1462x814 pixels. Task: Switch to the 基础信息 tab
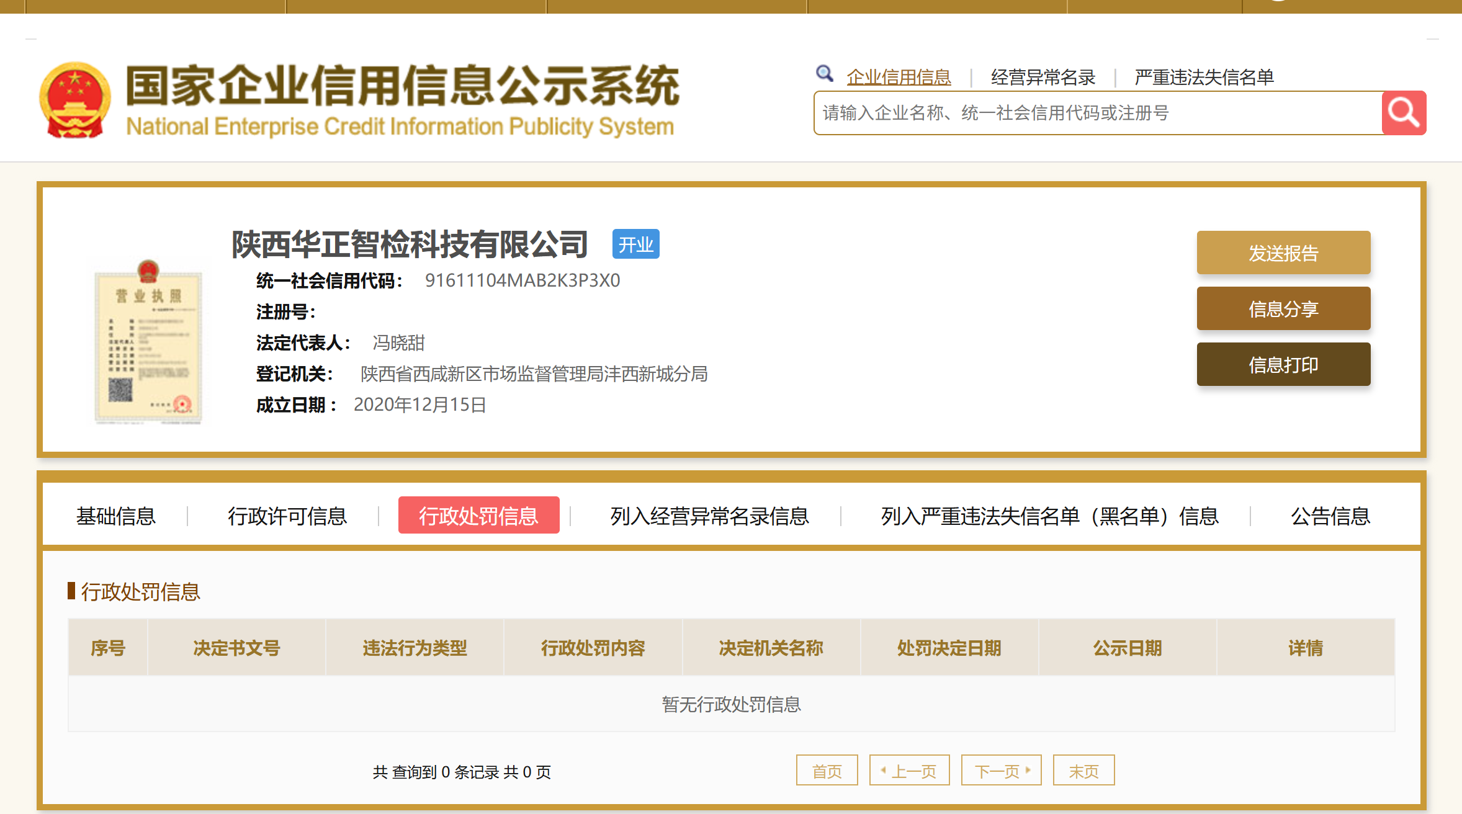tap(116, 516)
